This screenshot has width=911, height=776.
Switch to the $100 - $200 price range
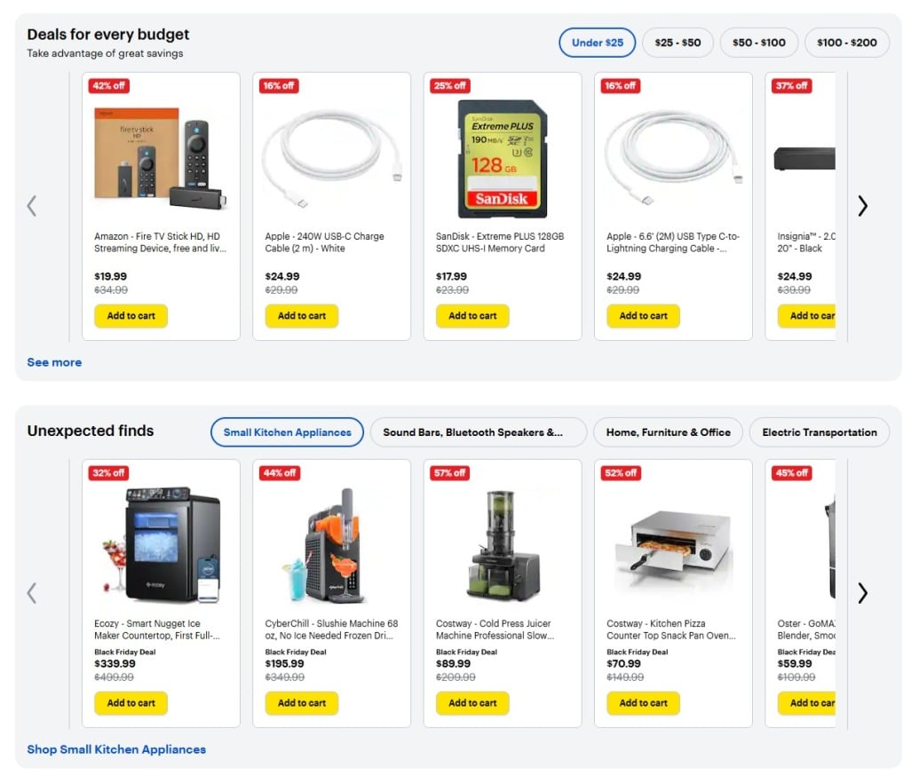pyautogui.click(x=846, y=43)
